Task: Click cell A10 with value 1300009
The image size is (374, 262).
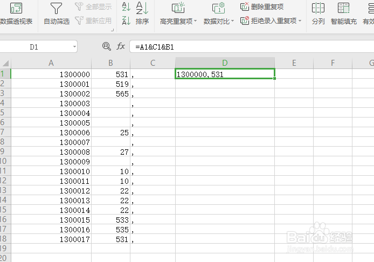Action: click(x=51, y=161)
